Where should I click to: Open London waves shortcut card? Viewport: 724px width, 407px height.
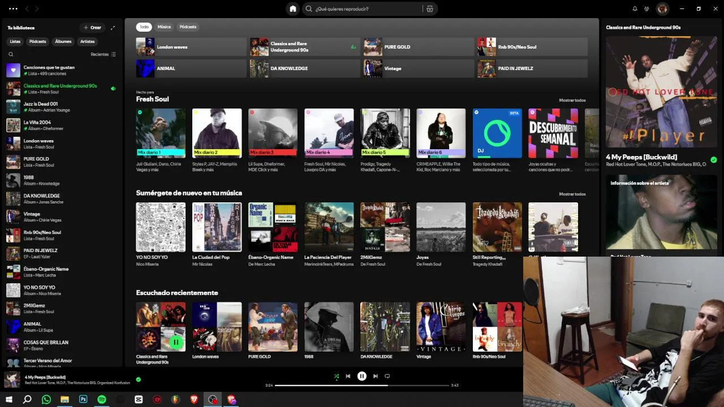[191, 47]
